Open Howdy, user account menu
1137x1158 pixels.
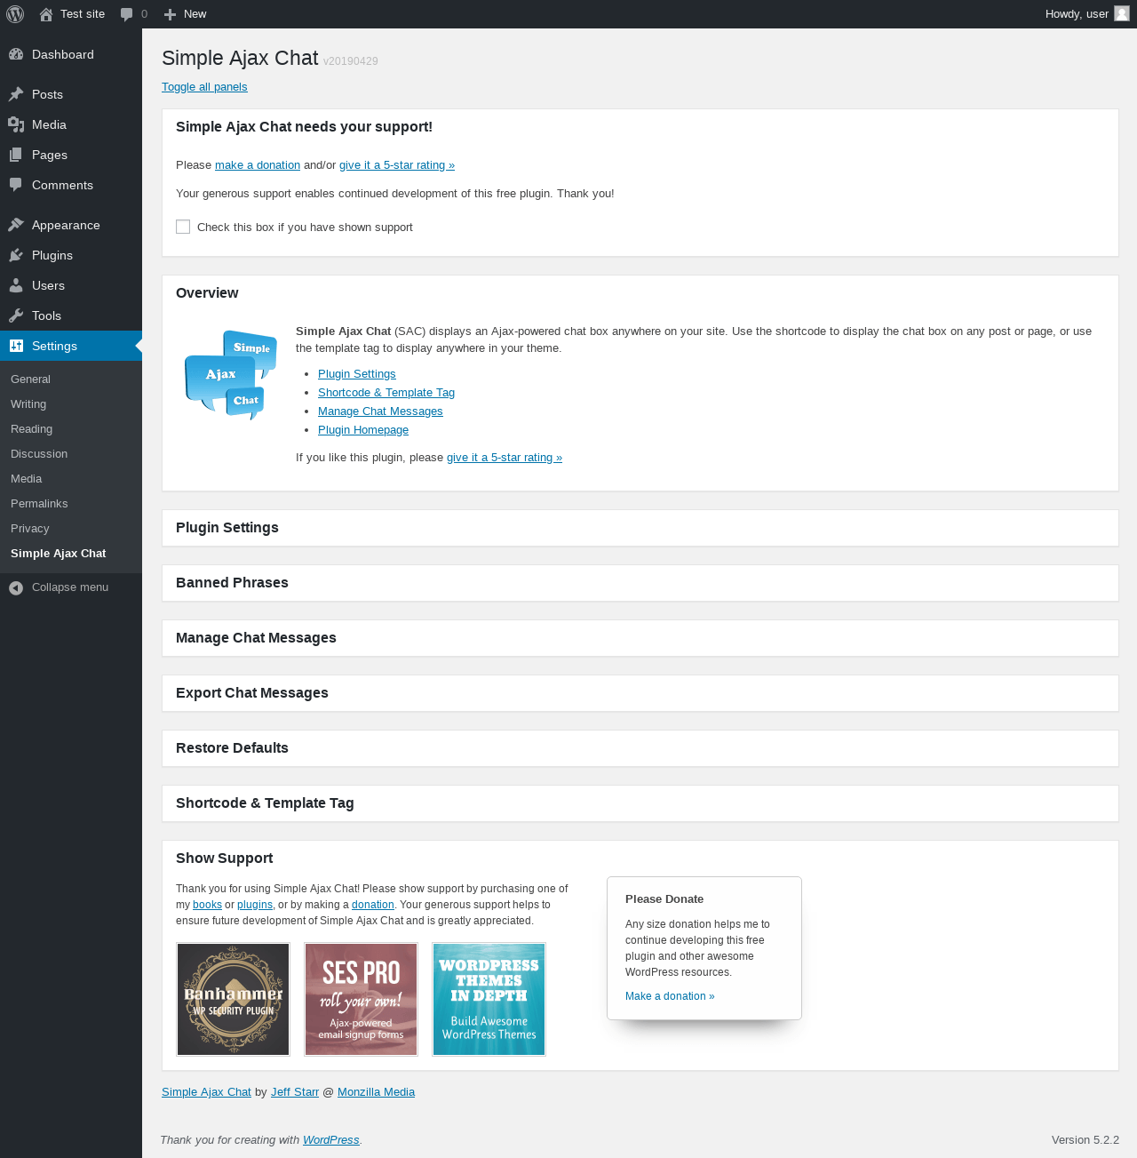pos(1087,14)
